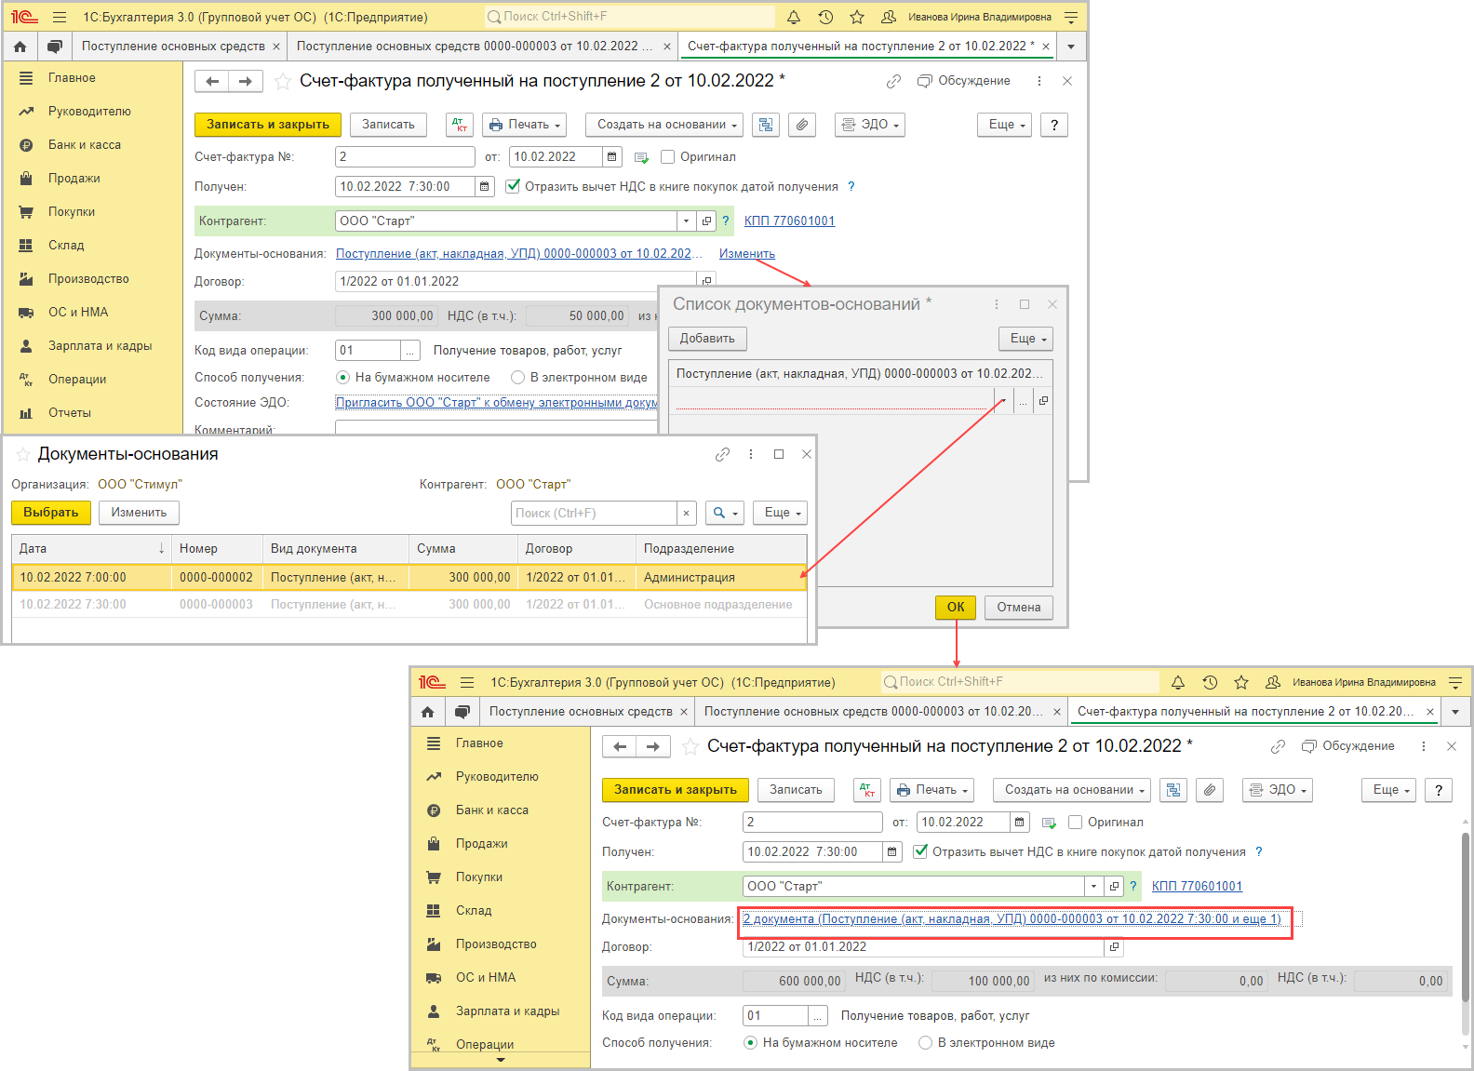Open Еще menu in Список документов-оснований dialog

[x=1025, y=339]
